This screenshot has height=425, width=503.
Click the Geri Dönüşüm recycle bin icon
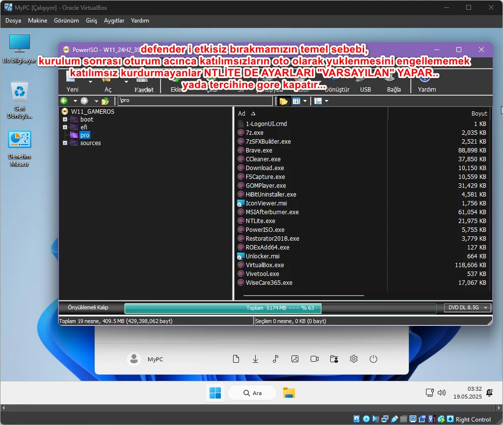(20, 100)
